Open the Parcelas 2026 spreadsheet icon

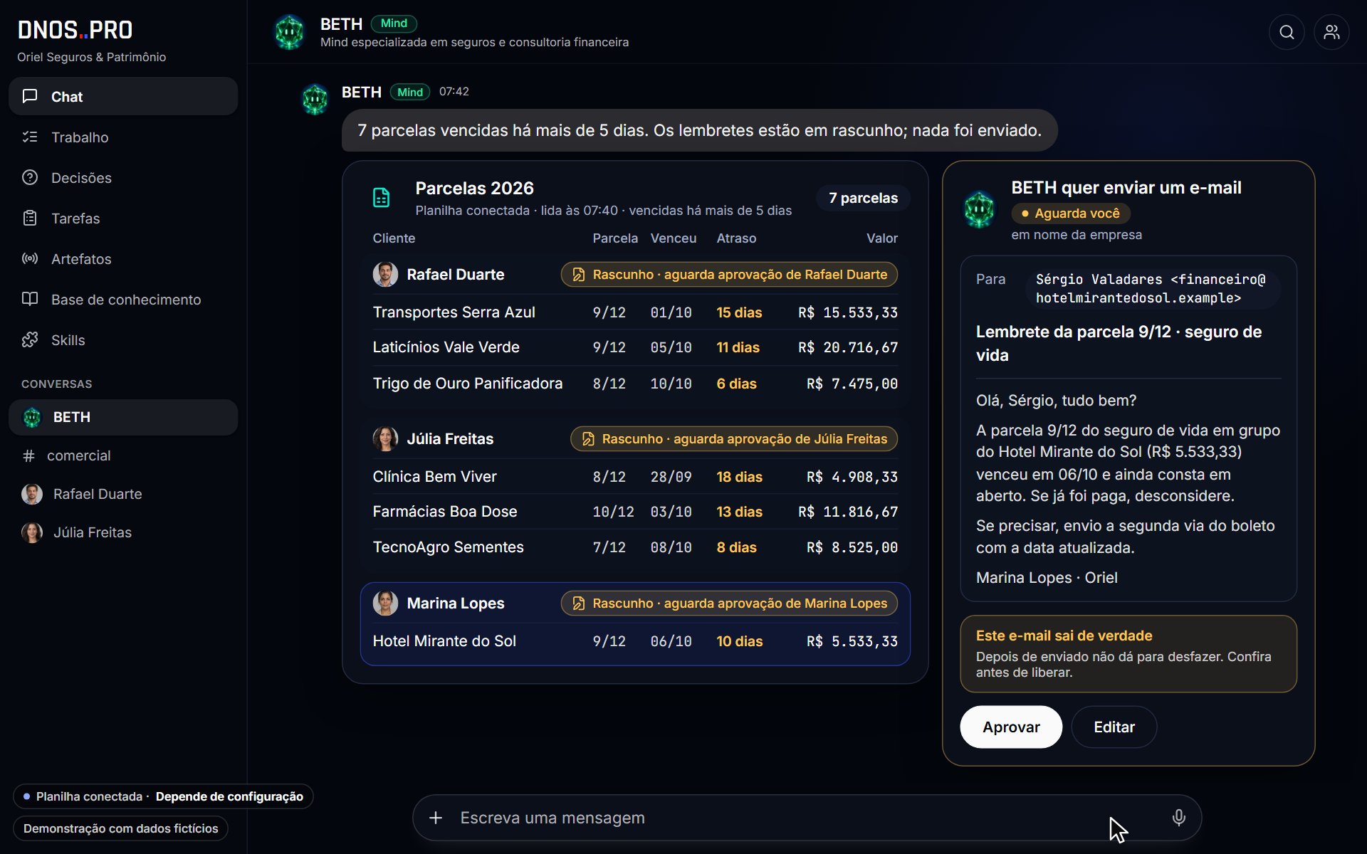point(382,198)
